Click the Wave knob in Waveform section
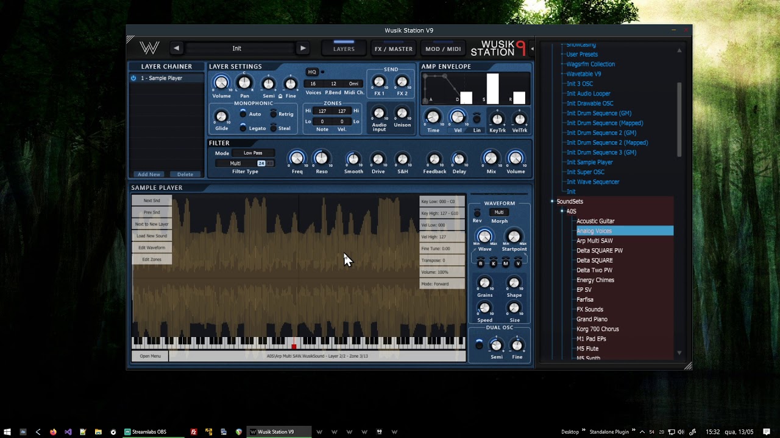 coord(484,237)
